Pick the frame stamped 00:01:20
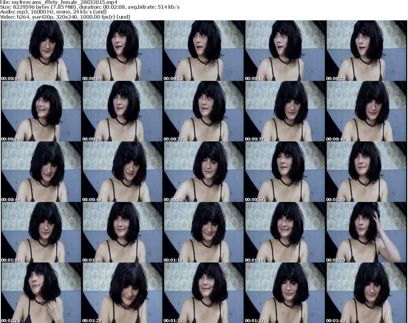The width and height of the screenshot is (408, 323). pyautogui.click(x=367, y=232)
